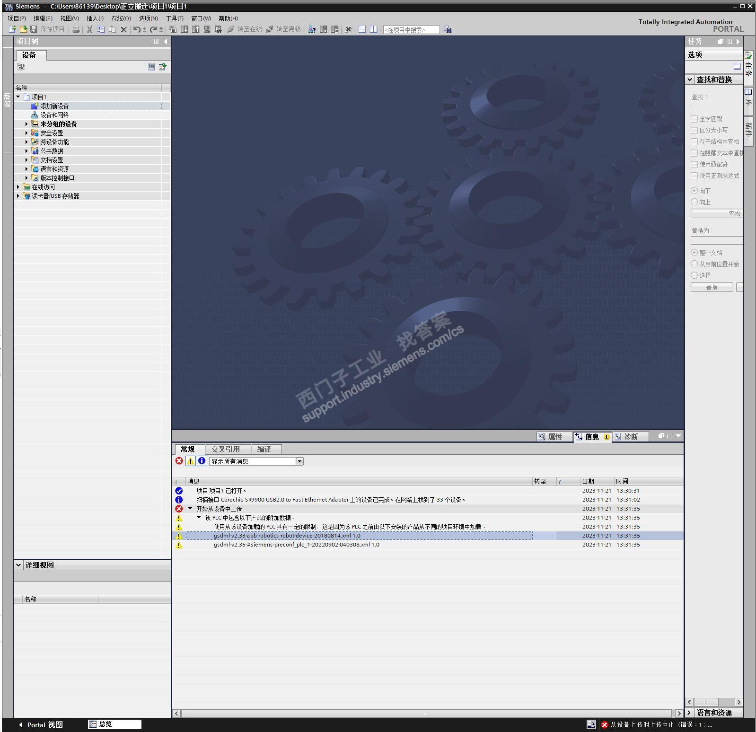The height and width of the screenshot is (732, 756).
Task: Select the 向上 radio button
Action: (694, 202)
